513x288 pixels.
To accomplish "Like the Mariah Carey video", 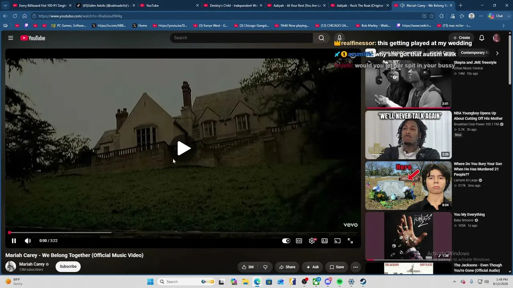I will coord(248,267).
